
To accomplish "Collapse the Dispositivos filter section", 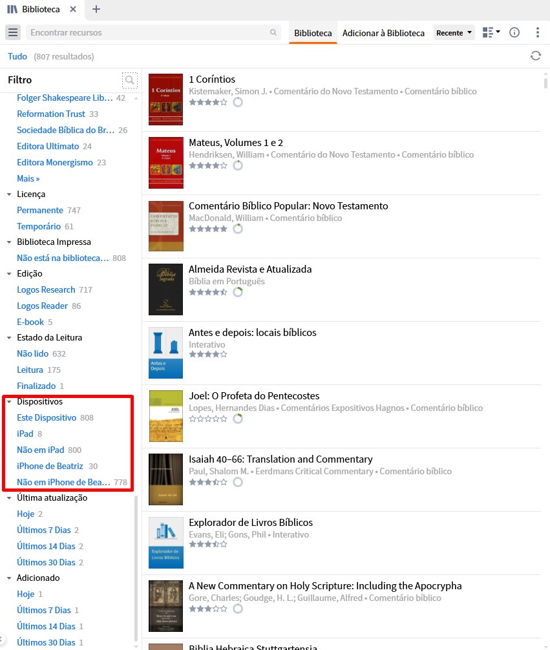I will point(9,402).
